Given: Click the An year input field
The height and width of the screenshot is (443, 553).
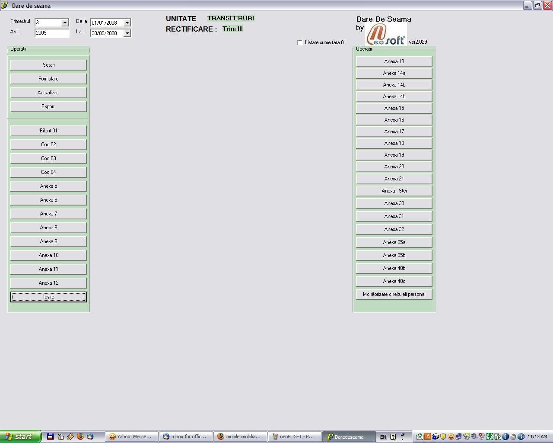Looking at the screenshot, I should 51,33.
